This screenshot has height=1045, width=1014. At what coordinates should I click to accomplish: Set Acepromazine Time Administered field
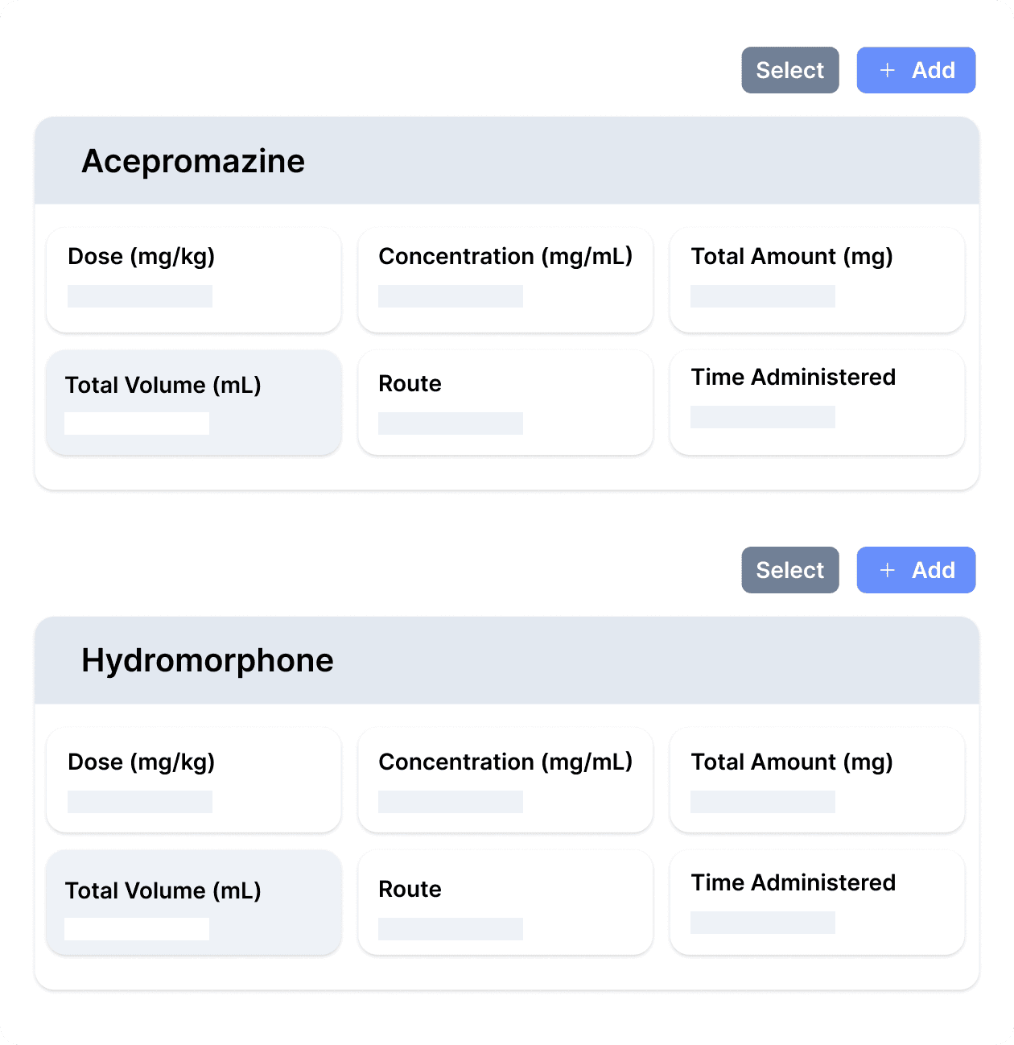(762, 417)
